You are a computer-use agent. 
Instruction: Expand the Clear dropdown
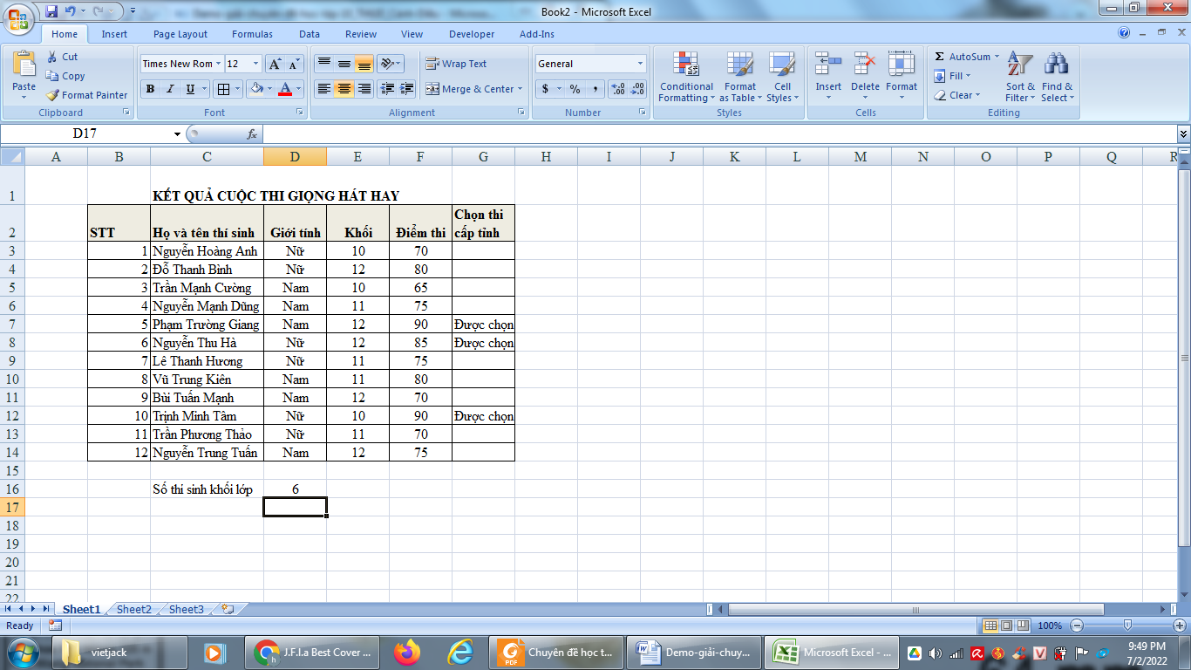(977, 95)
